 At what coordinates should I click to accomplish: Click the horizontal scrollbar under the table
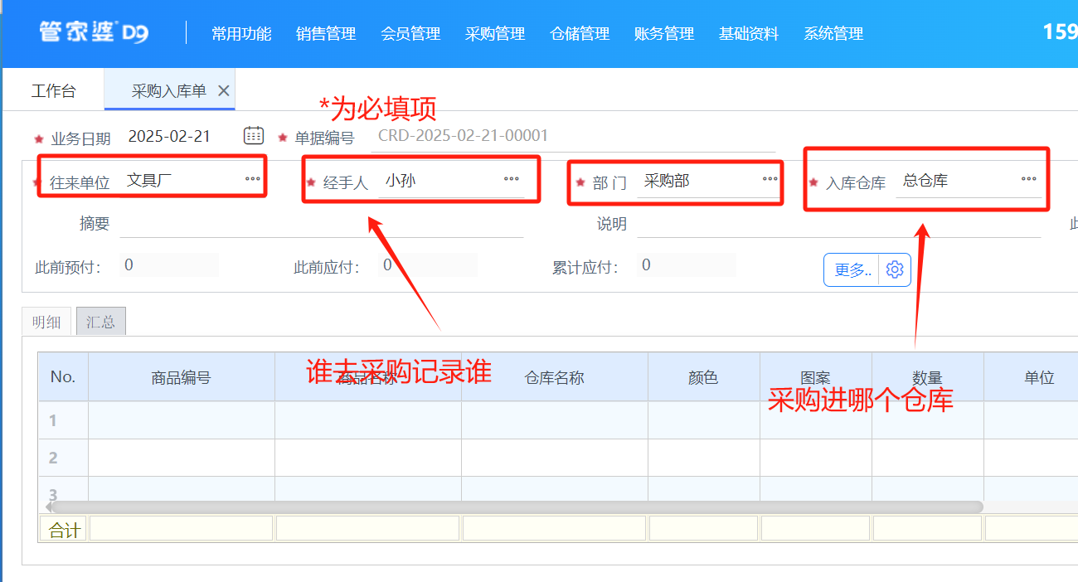pos(514,507)
